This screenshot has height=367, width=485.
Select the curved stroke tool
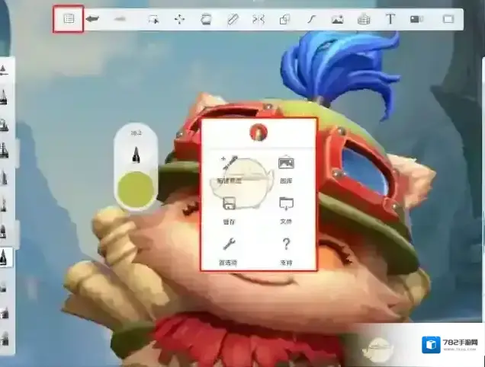[311, 19]
